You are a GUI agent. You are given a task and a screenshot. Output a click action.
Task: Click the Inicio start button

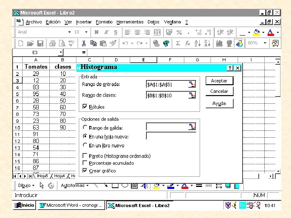(x=24, y=205)
